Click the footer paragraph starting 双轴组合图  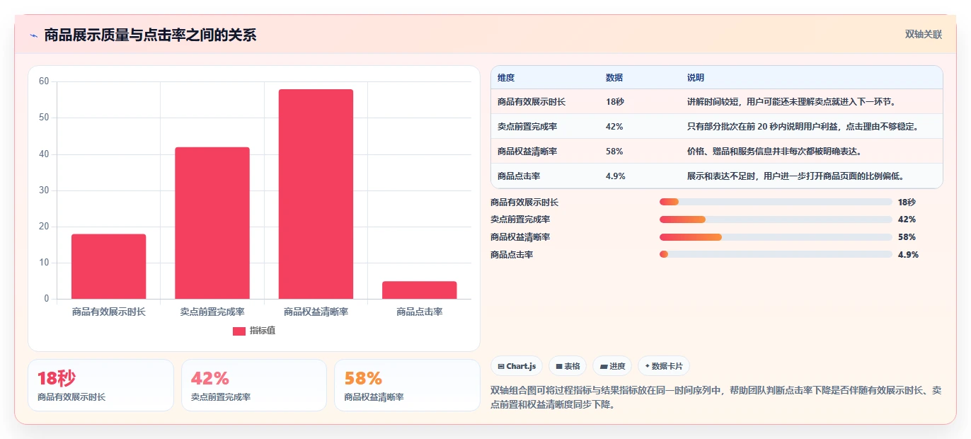[x=716, y=398]
